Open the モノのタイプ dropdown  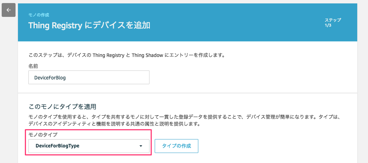click(89, 146)
